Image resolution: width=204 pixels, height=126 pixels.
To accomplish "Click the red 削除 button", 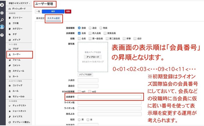I will (x=68, y=11).
